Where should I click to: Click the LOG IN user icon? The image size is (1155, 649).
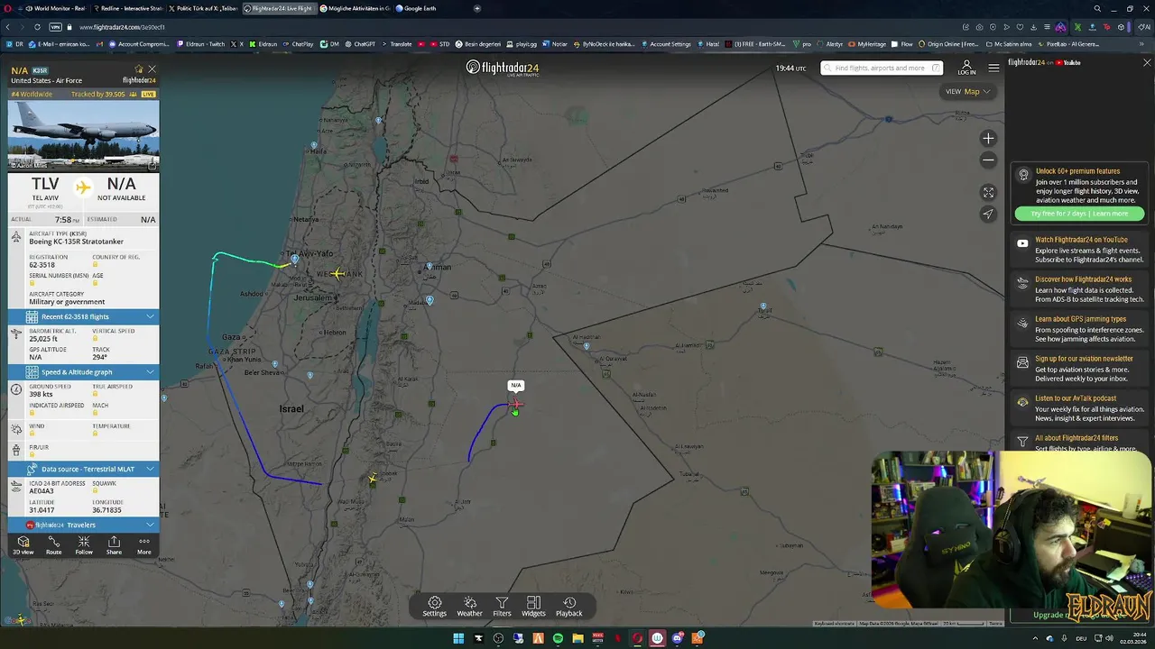pyautogui.click(x=966, y=68)
